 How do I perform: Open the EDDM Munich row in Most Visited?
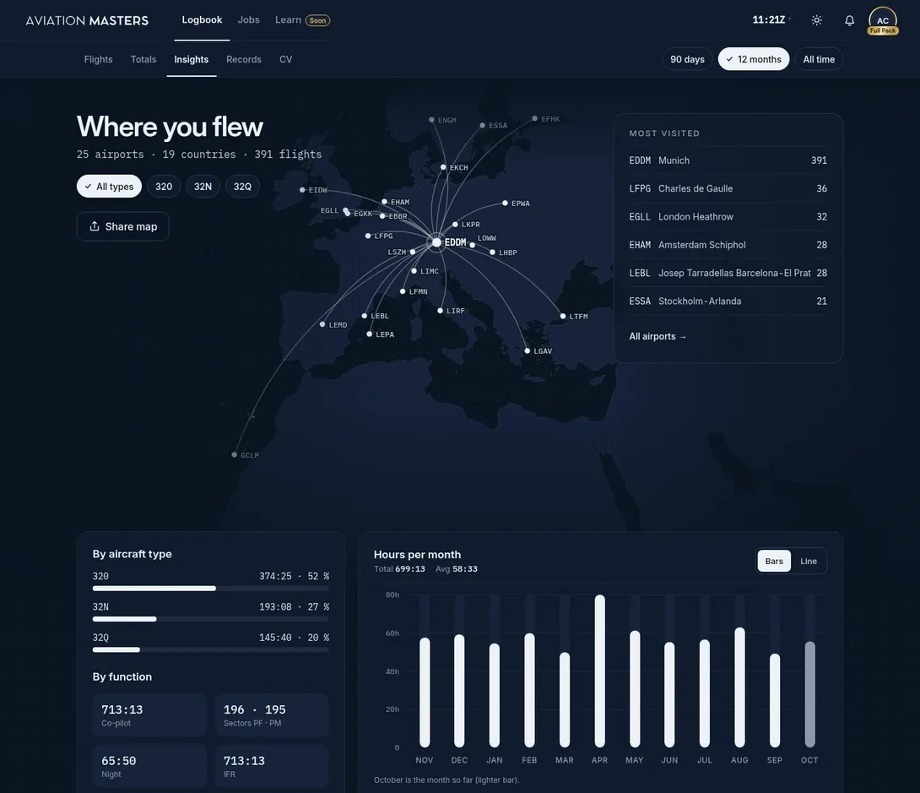point(728,160)
